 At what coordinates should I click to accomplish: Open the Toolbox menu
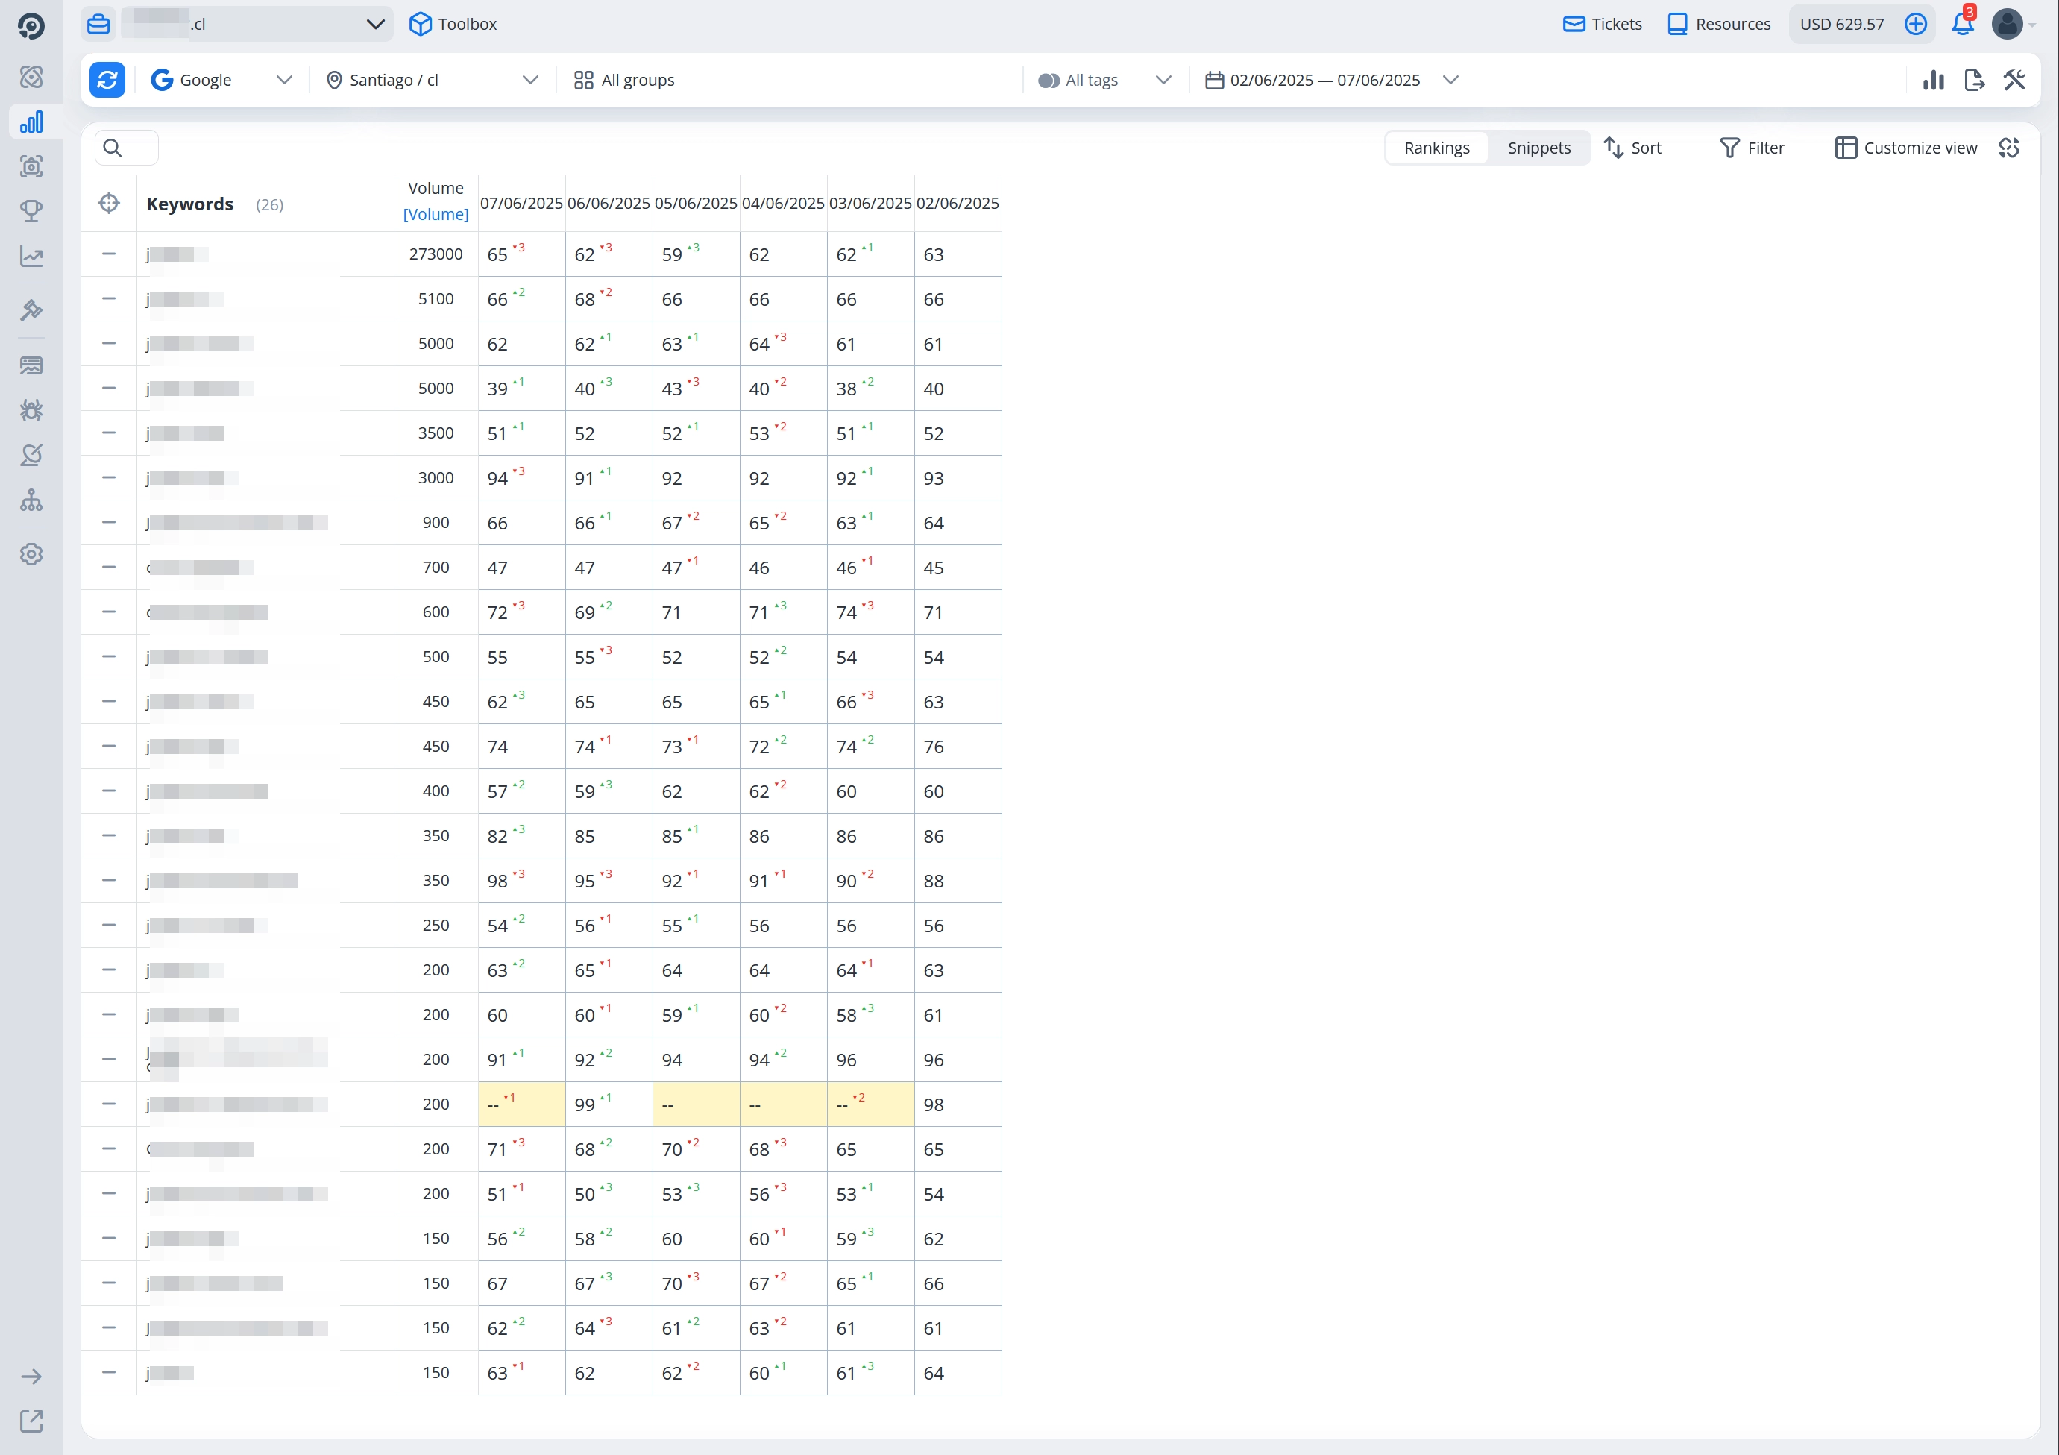tap(453, 24)
